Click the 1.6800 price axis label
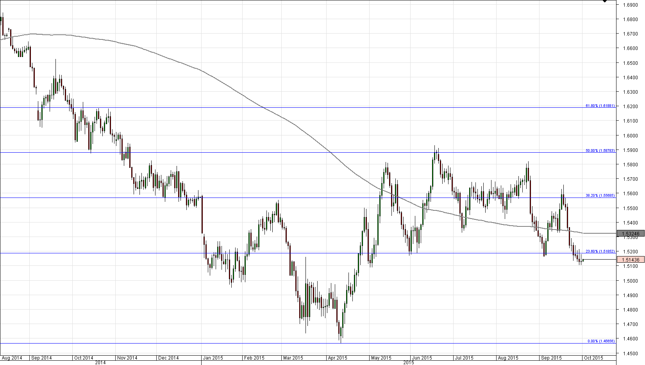This screenshot has width=645, height=365. tap(631, 19)
